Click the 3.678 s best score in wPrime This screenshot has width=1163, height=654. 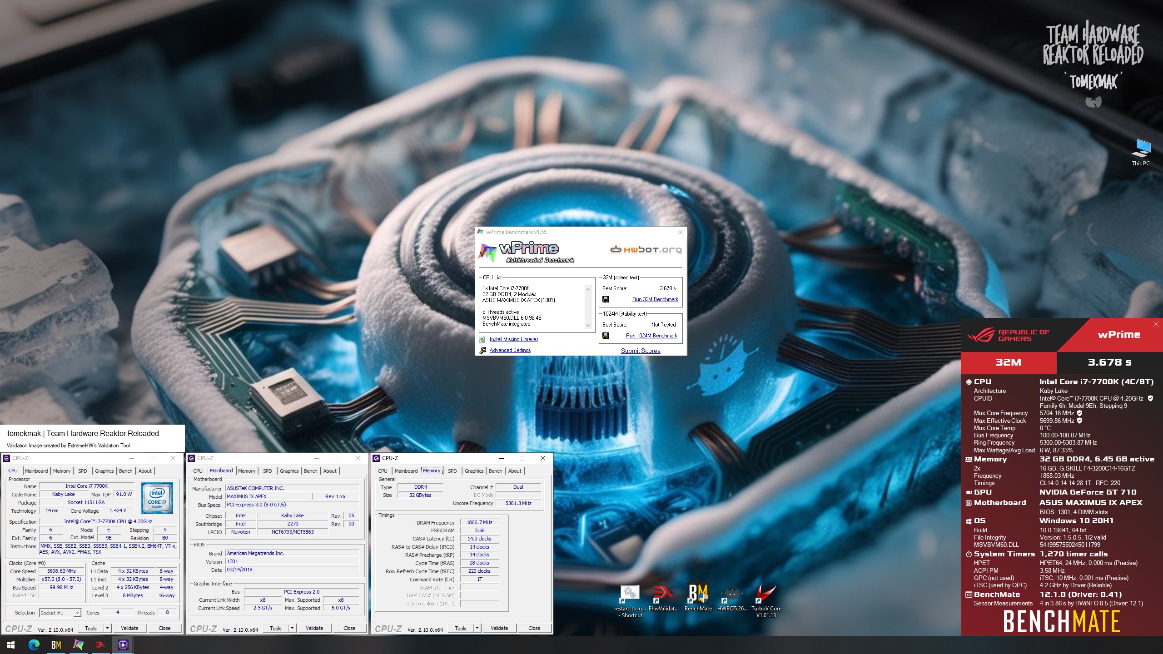click(667, 288)
